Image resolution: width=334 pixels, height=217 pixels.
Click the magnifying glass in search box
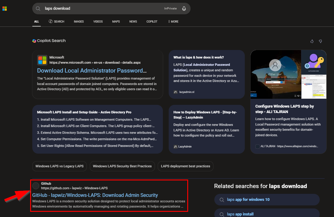[38, 9]
